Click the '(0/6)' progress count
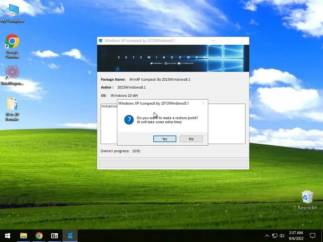Image resolution: width=323 pixels, height=242 pixels. (x=136, y=151)
